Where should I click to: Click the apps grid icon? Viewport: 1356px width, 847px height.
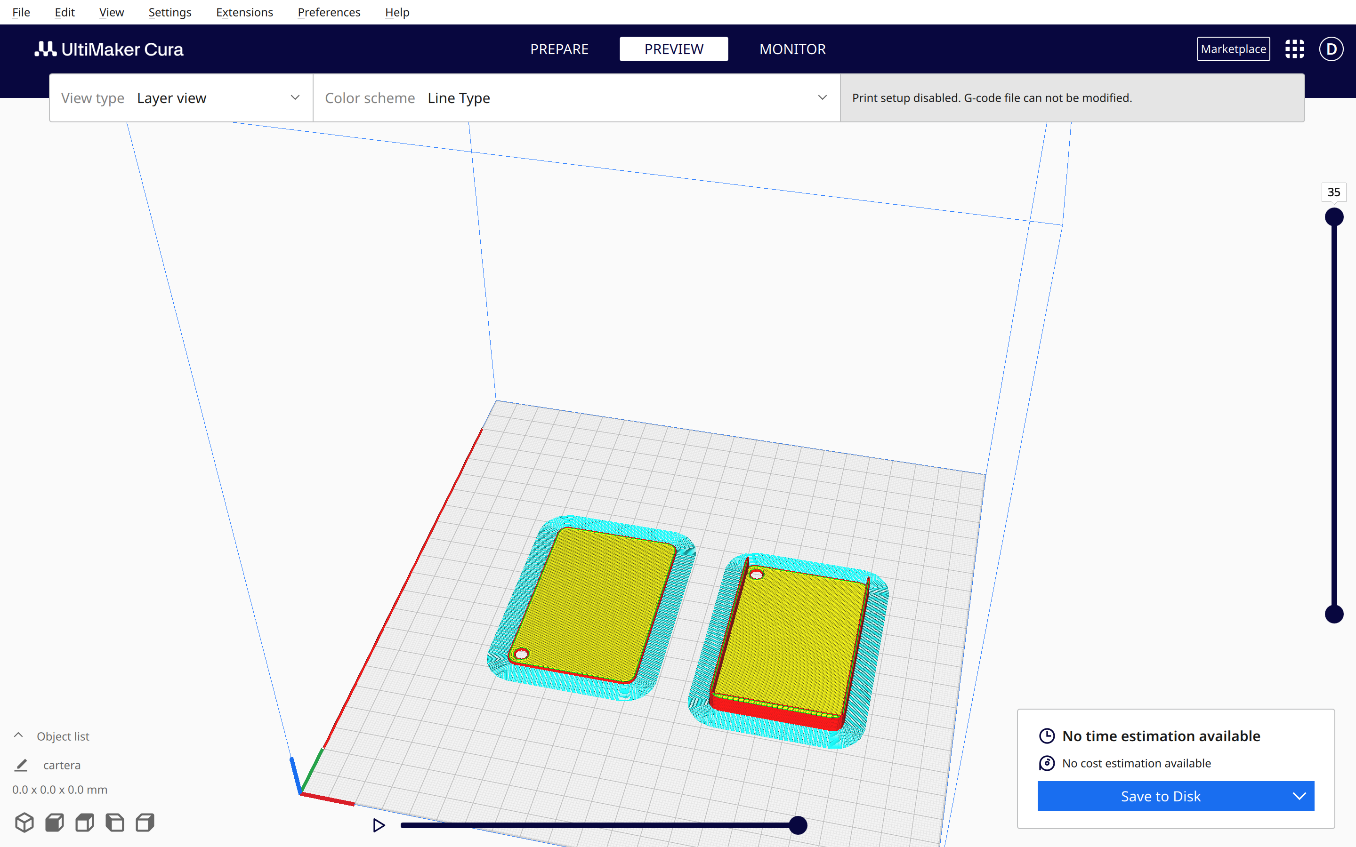1294,49
